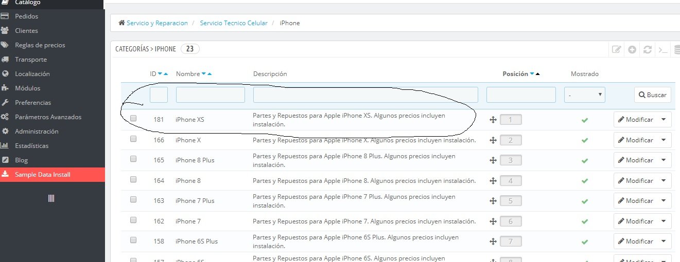The image size is (680, 262).
Task: Expand actions dropdown for iPhone 8 Plus
Action: [664, 160]
